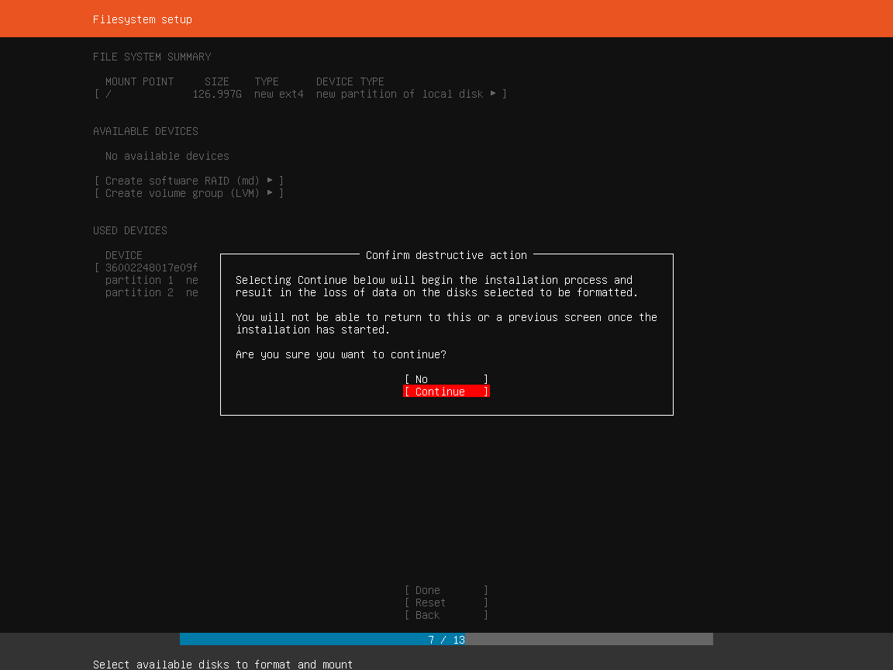Click the MOUNT POINT column header
This screenshot has width=893, height=670.
[140, 81]
